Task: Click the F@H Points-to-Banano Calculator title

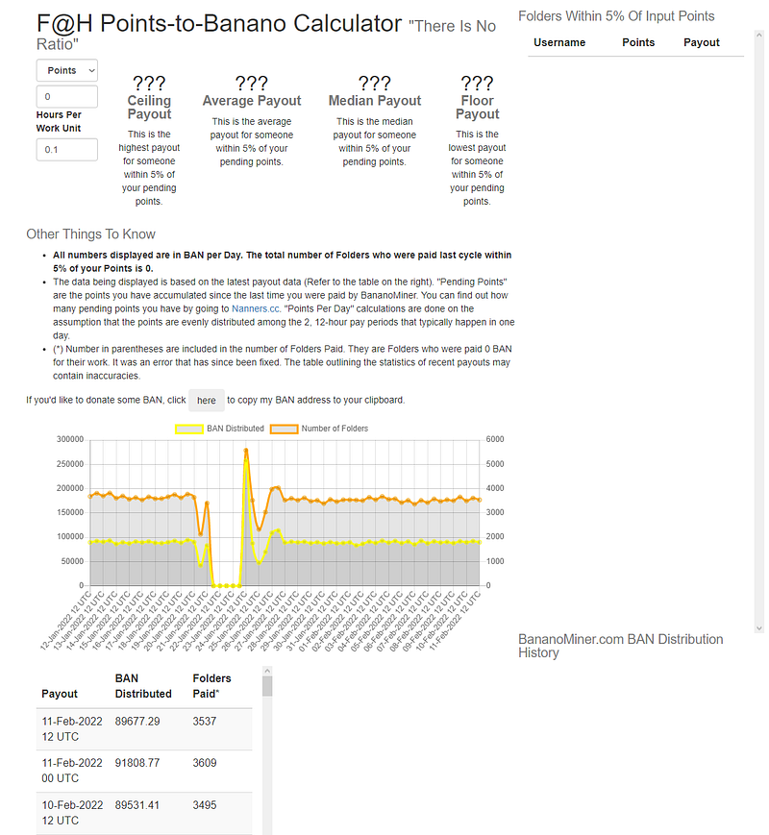Action: point(219,24)
